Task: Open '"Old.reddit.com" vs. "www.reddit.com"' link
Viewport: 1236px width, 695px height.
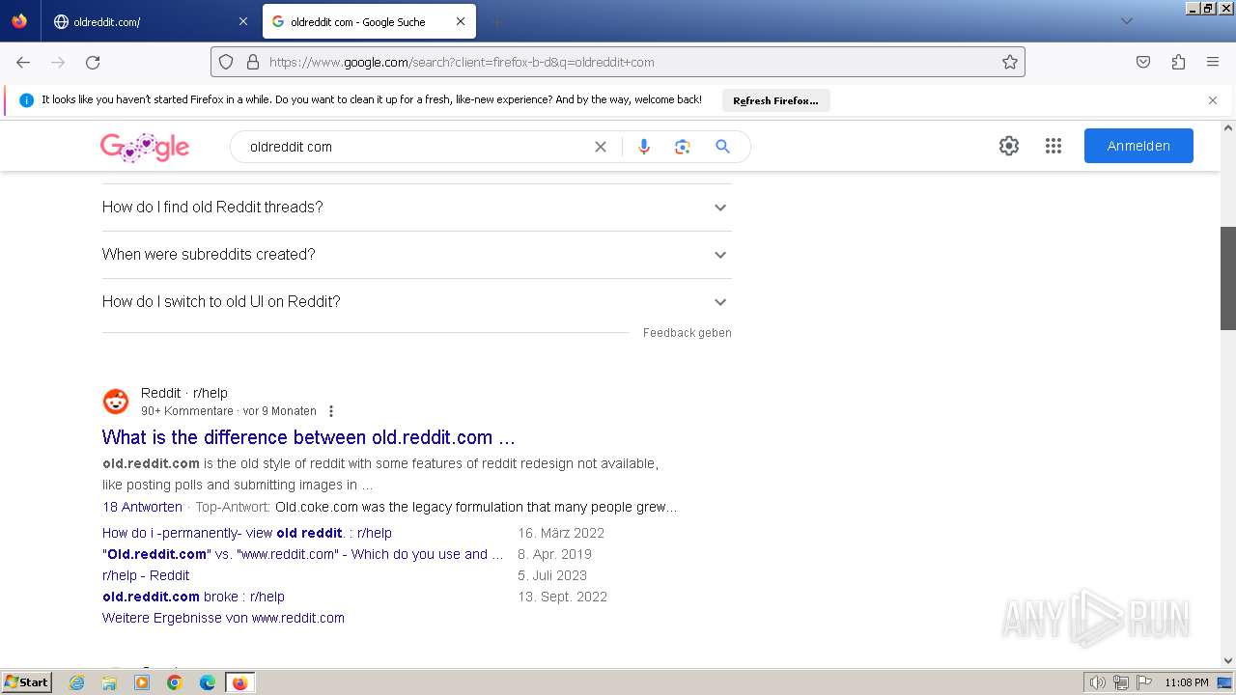Action: click(303, 554)
